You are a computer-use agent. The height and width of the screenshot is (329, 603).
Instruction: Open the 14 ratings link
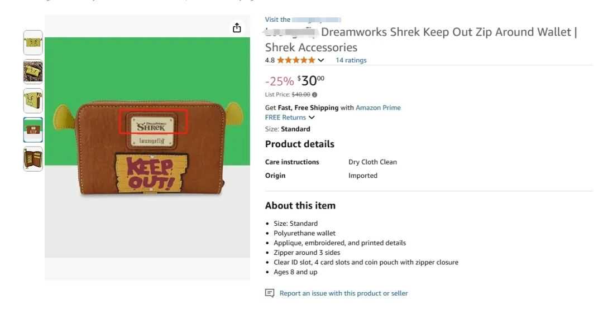(351, 60)
